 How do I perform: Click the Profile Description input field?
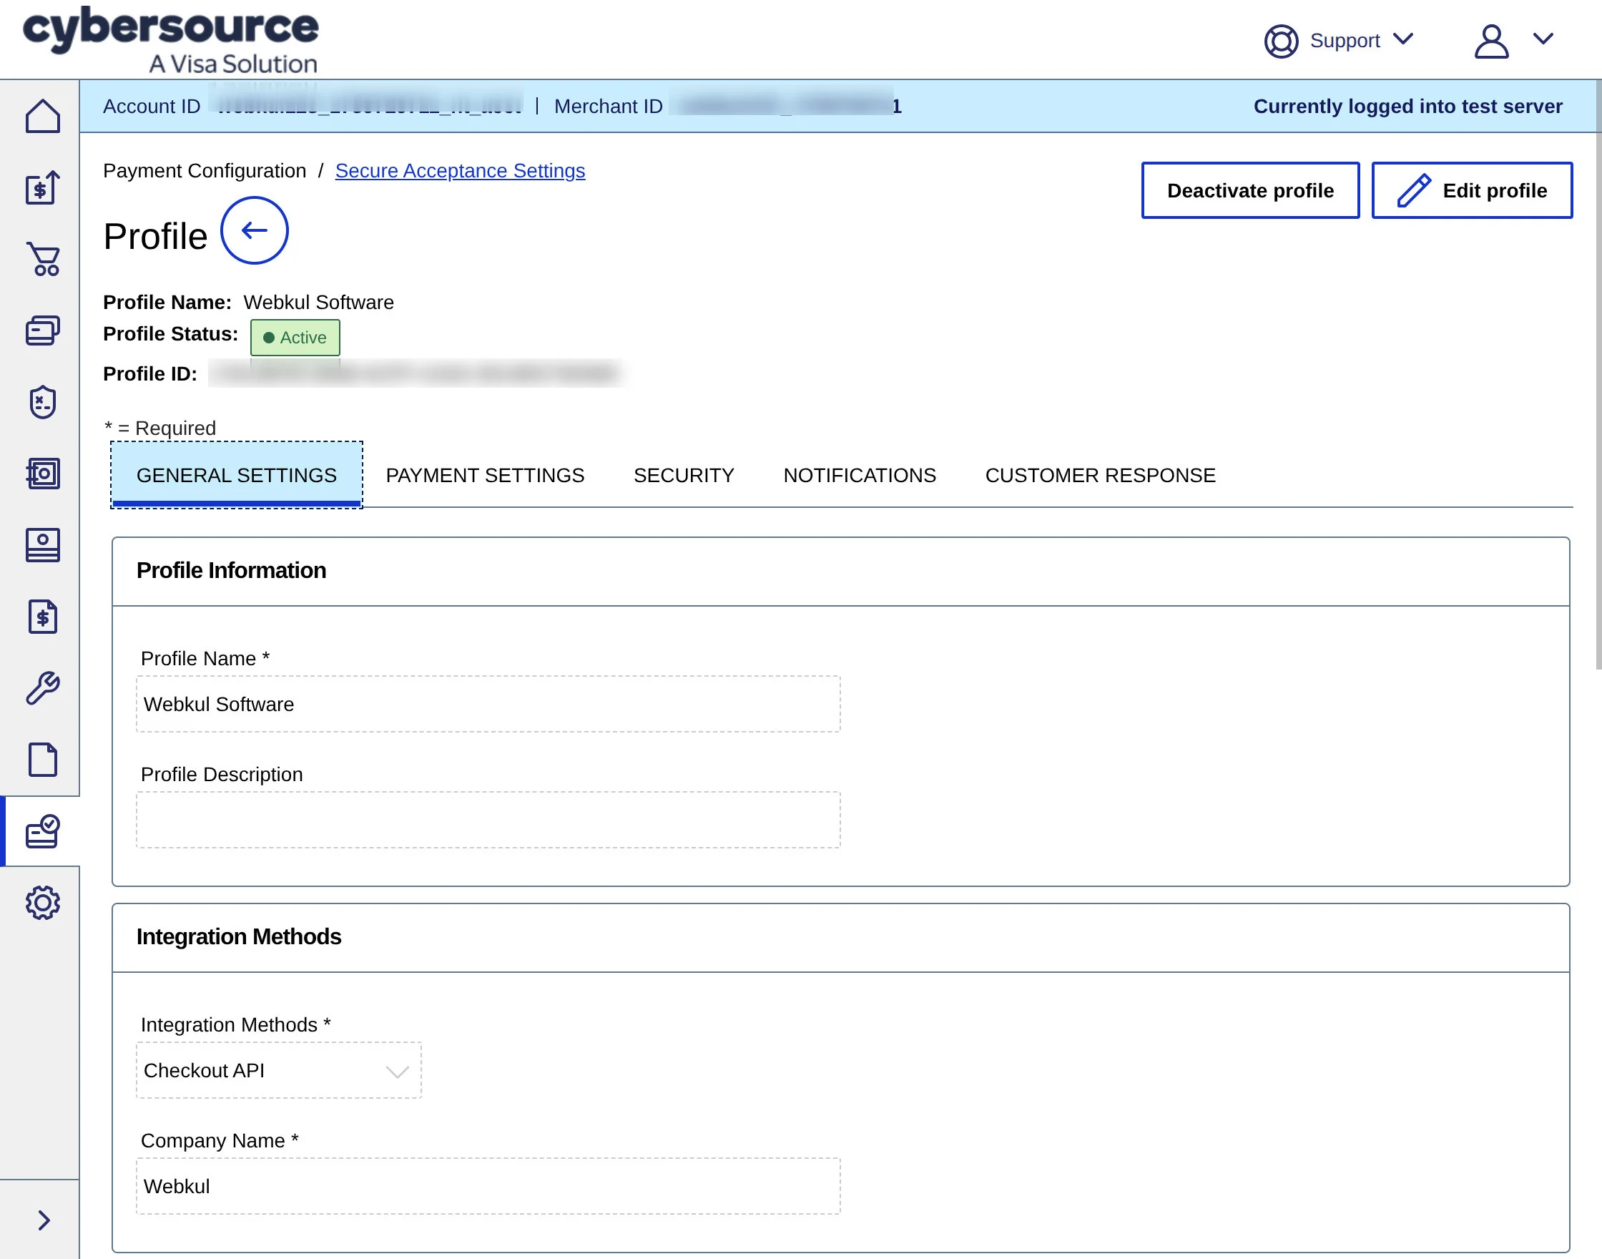point(488,820)
